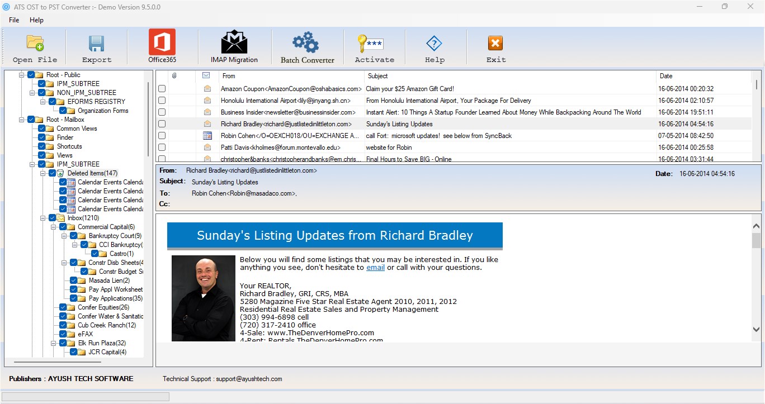
Task: Click the folder icon for Finder
Action: [50, 137]
